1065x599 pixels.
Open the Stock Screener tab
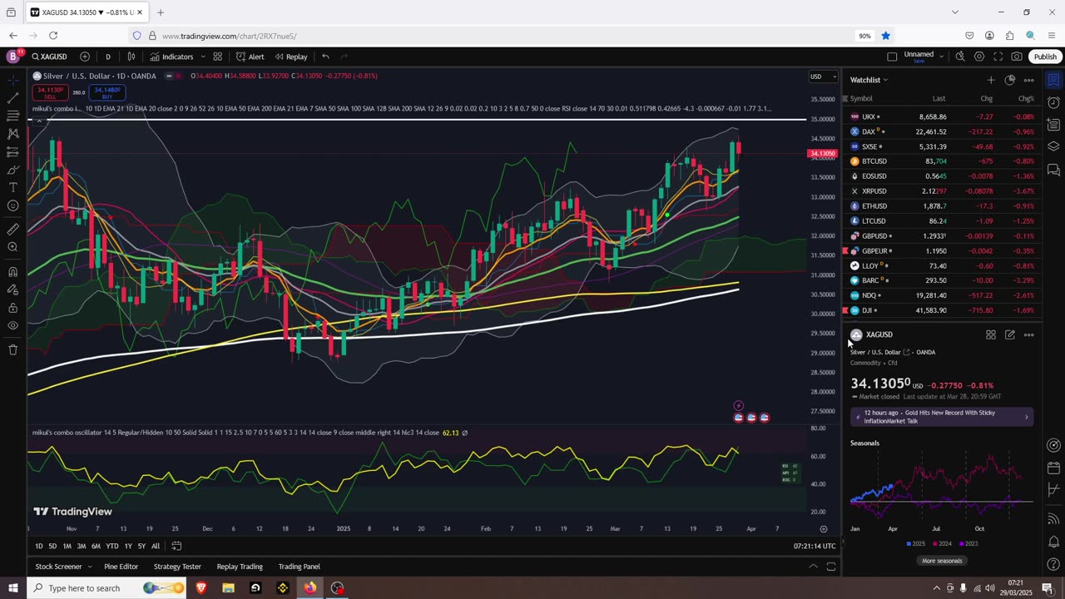pyautogui.click(x=58, y=567)
